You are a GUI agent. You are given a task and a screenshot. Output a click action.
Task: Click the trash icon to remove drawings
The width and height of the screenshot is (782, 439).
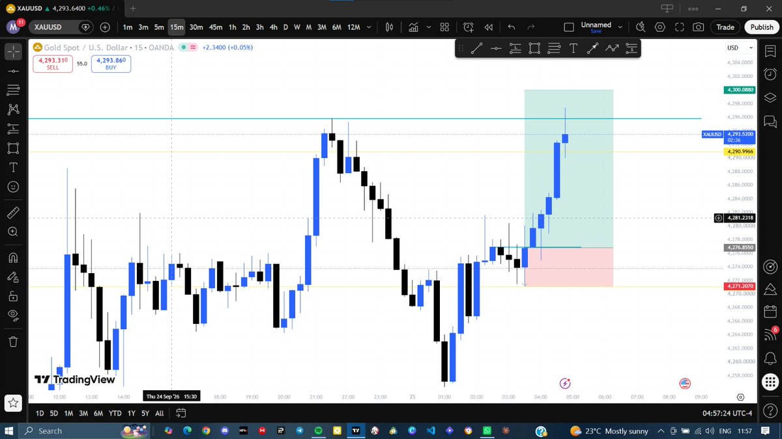pos(14,341)
